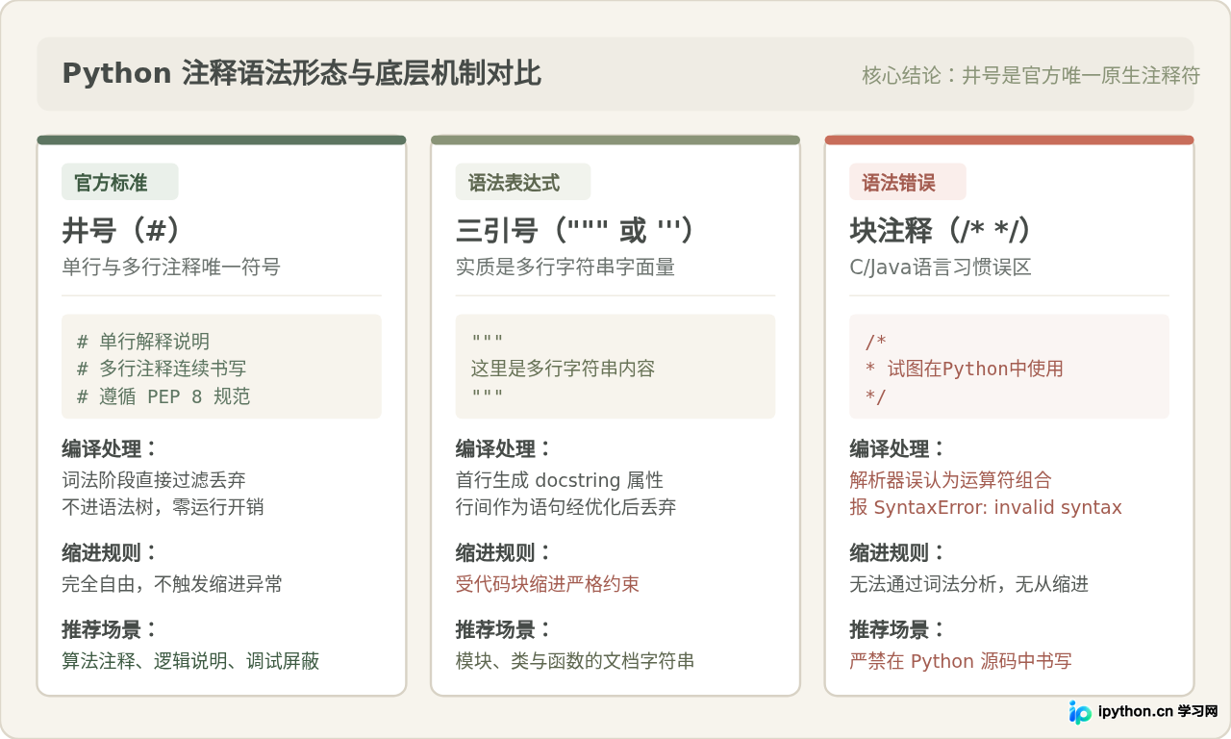The image size is (1231, 739).
Task: Click code line * 试图在Python中使用
Action: [x=965, y=369]
